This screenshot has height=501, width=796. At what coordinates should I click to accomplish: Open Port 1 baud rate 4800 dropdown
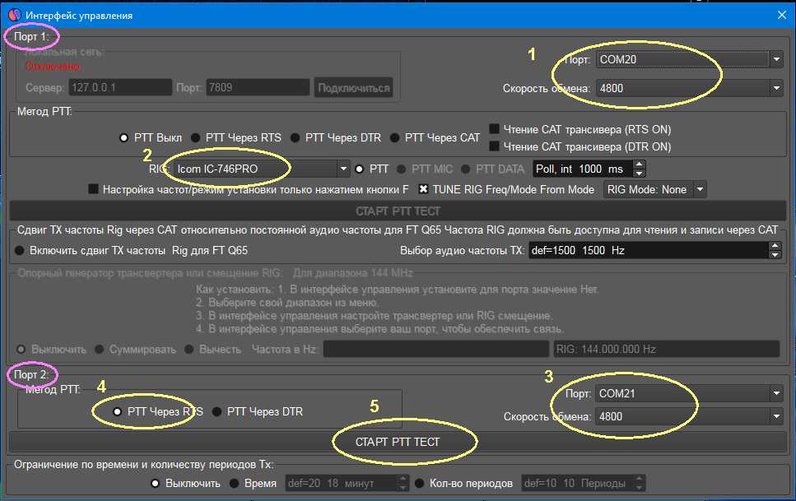(689, 88)
